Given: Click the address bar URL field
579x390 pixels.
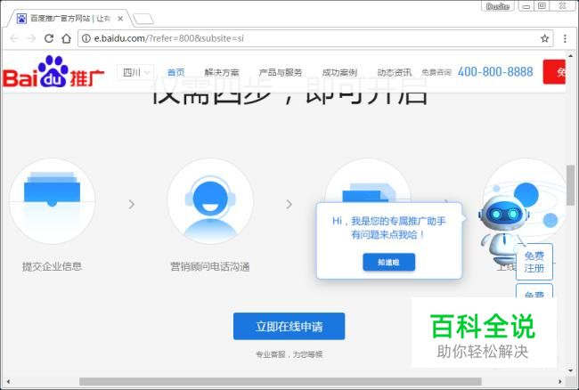Looking at the screenshot, I should pos(315,38).
